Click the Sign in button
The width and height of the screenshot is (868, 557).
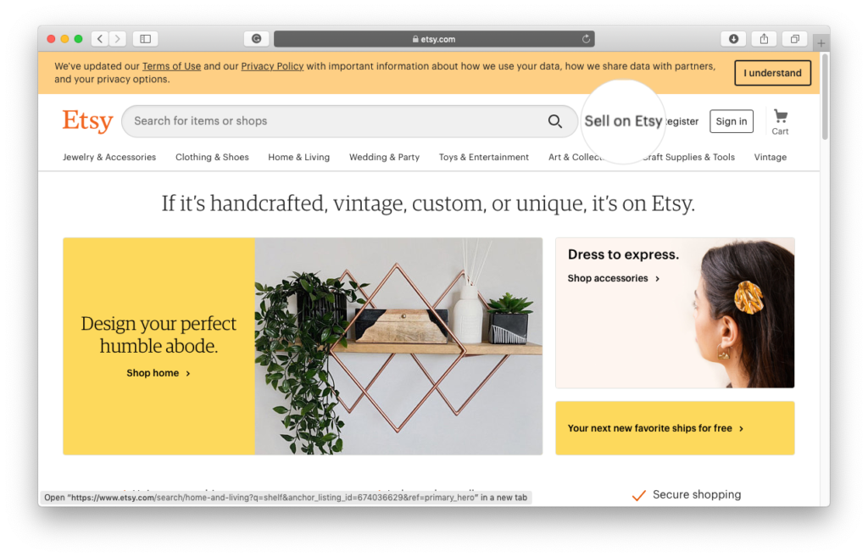point(732,121)
